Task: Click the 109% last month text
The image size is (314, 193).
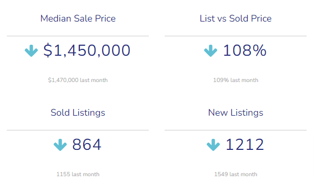Action: click(236, 80)
